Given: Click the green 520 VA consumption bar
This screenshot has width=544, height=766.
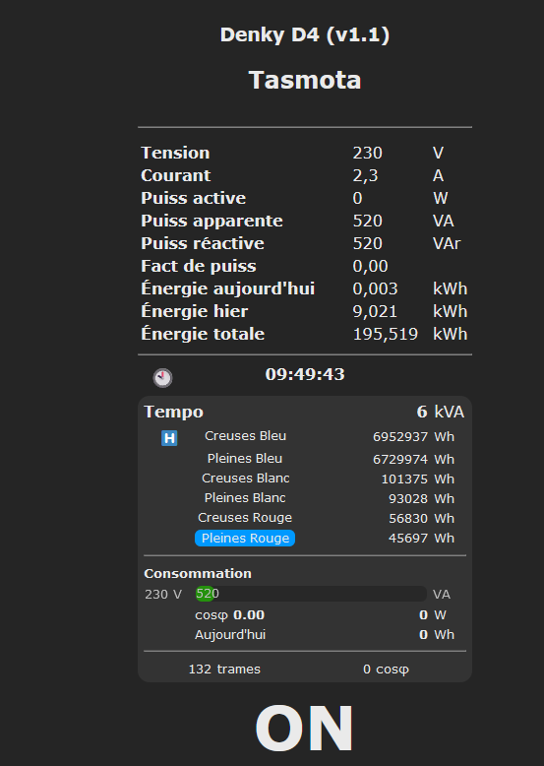Looking at the screenshot, I should point(205,594).
